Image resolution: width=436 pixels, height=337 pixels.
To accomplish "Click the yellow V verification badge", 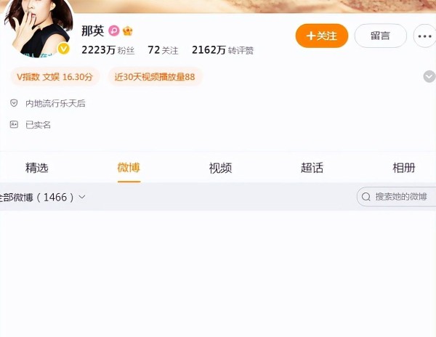I will click(64, 49).
